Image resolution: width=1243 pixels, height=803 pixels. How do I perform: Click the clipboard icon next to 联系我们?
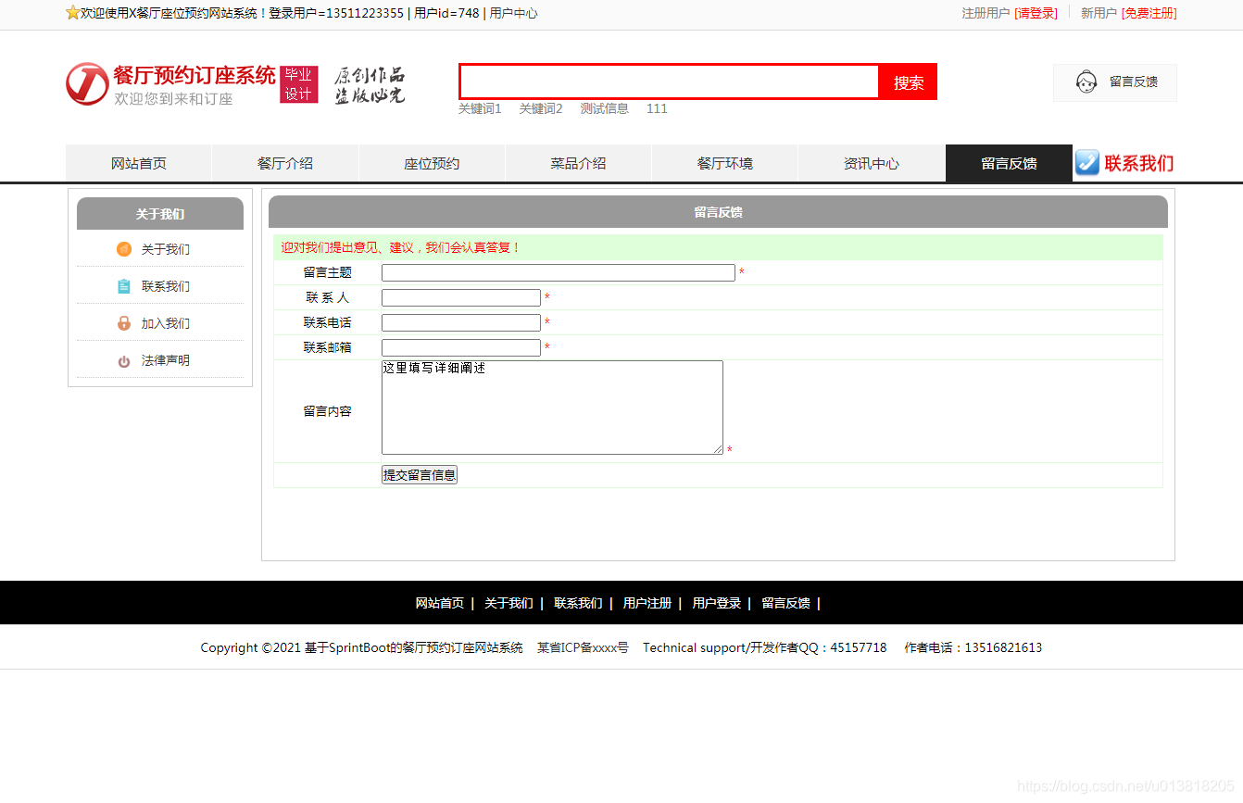123,286
